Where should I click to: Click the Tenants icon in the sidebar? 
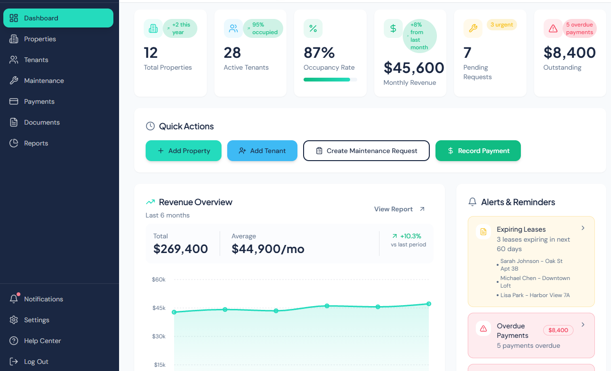[x=15, y=60]
